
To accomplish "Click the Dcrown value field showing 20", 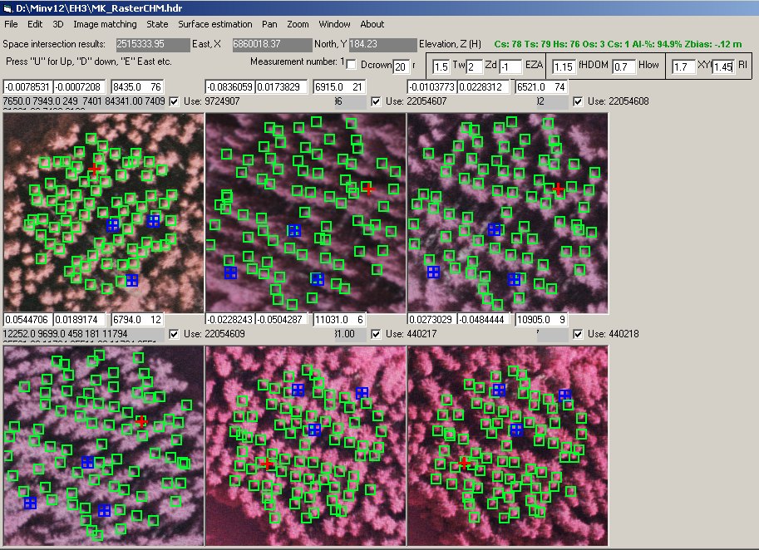I will click(401, 66).
